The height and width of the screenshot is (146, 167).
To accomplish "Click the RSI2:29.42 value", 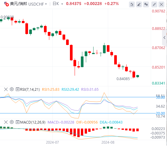I will point(70,89).
